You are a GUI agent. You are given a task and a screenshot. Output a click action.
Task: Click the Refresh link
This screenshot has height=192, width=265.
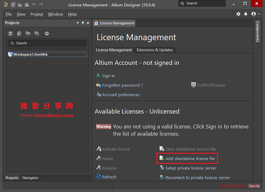click(109, 177)
